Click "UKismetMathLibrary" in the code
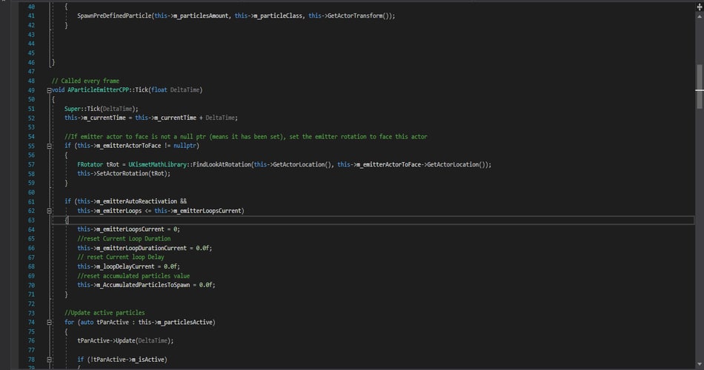This screenshot has width=704, height=370. tap(157, 164)
